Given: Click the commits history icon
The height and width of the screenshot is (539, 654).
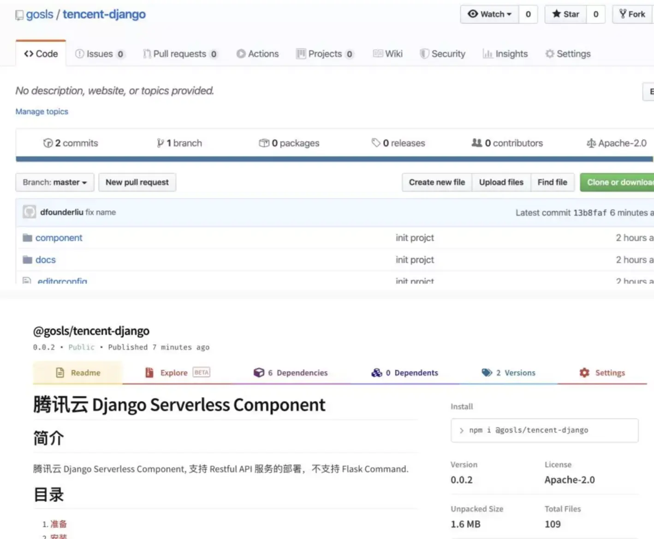Looking at the screenshot, I should coord(48,143).
